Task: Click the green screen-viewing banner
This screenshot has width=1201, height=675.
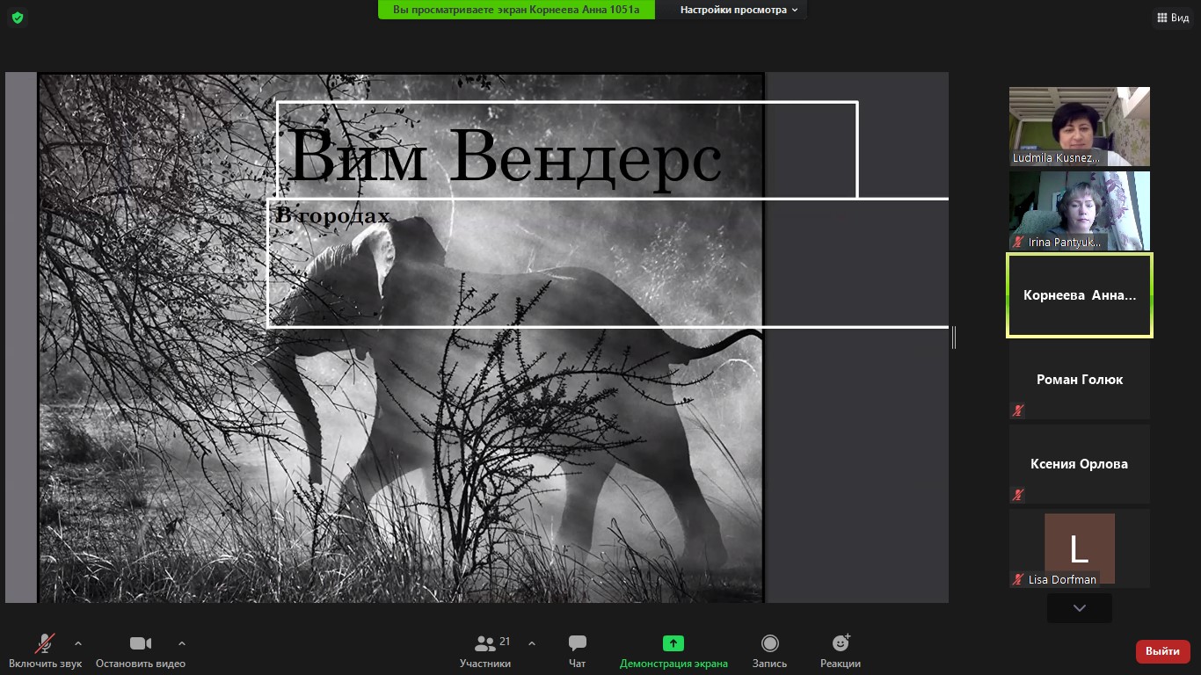Action: pyautogui.click(x=516, y=10)
